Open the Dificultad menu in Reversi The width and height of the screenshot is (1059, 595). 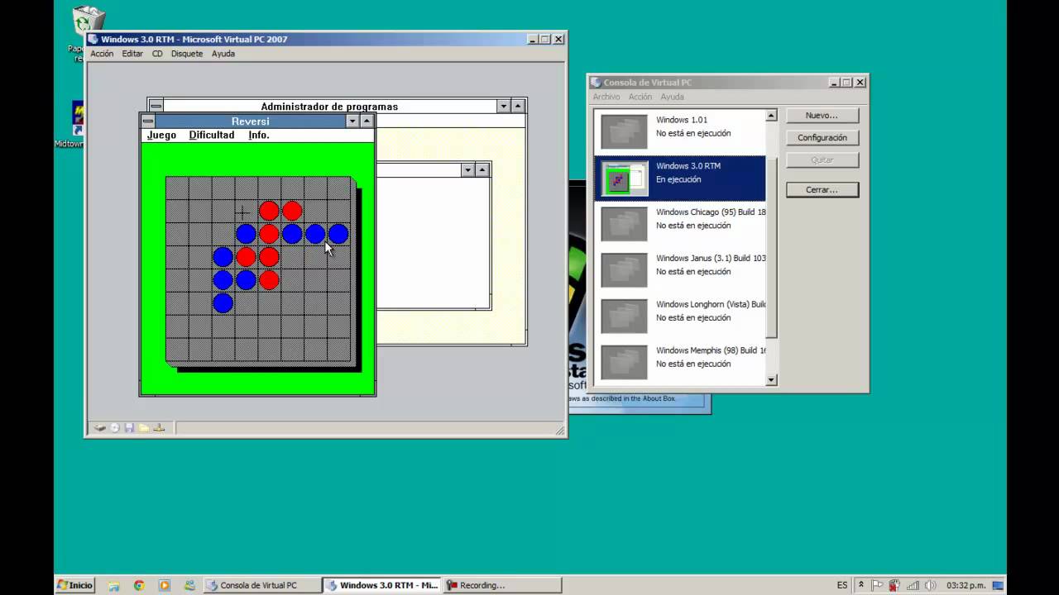click(x=212, y=135)
